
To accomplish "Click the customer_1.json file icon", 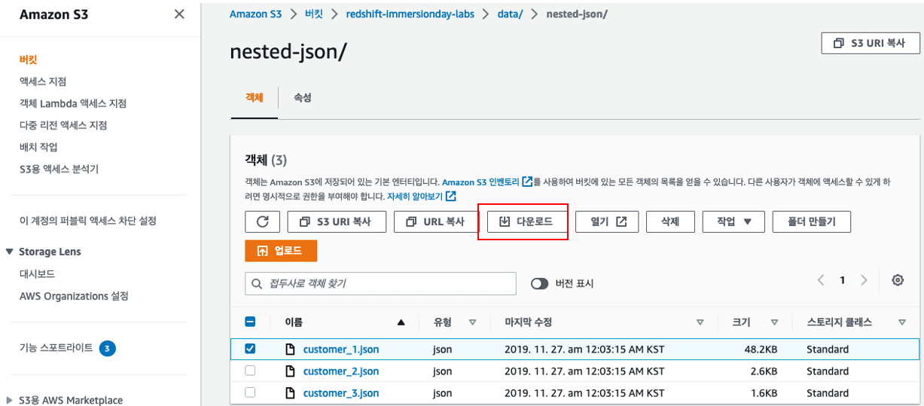I will pyautogui.click(x=290, y=350).
